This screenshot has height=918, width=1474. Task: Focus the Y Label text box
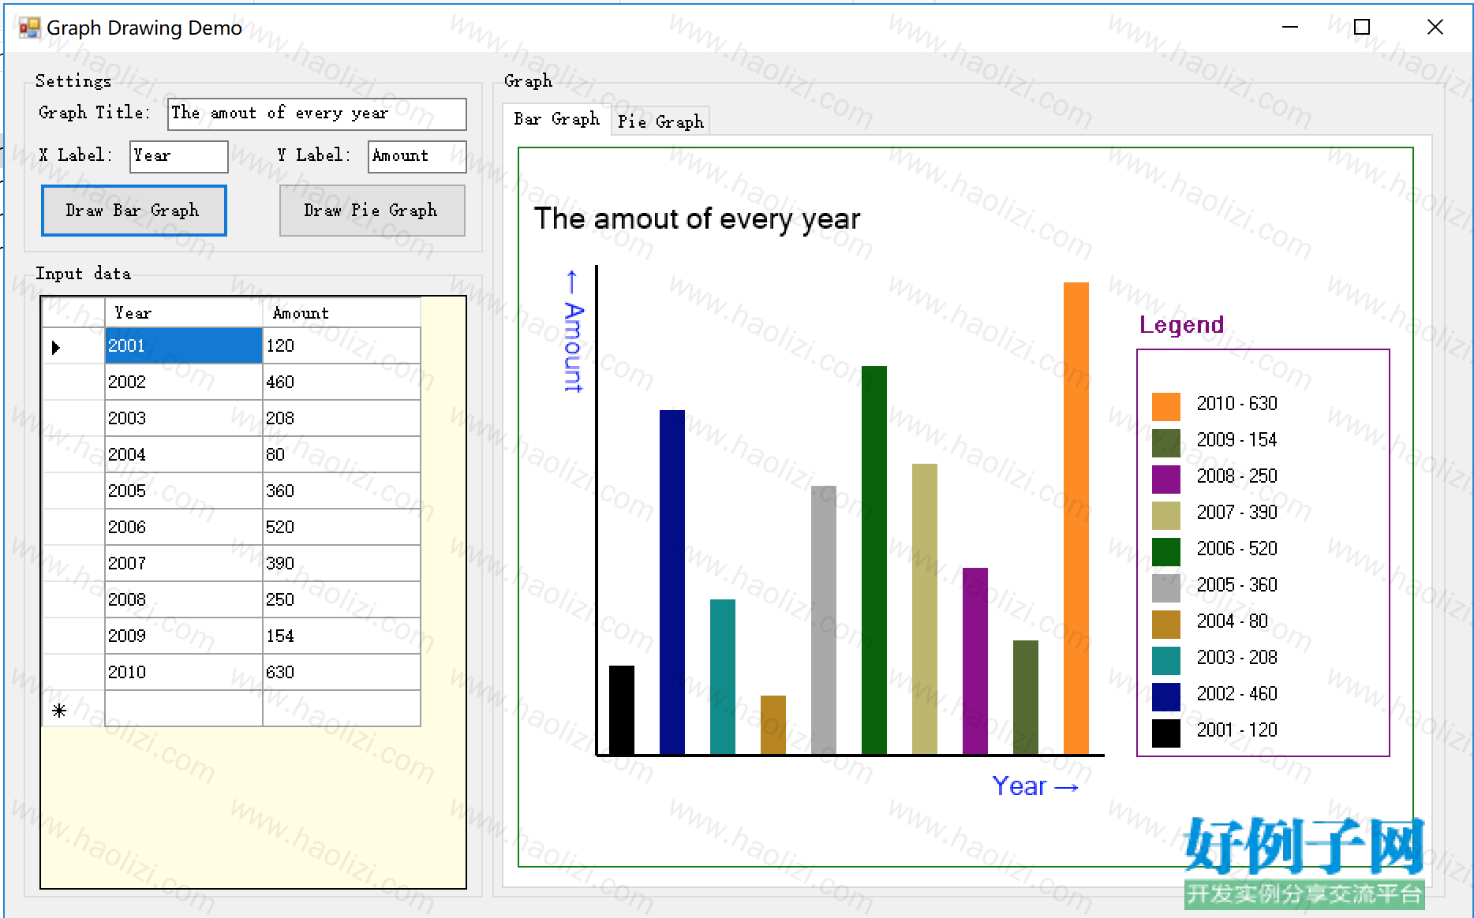[x=417, y=156]
